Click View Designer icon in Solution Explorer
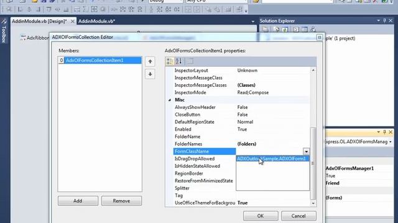398x223 pixels. tap(305, 29)
